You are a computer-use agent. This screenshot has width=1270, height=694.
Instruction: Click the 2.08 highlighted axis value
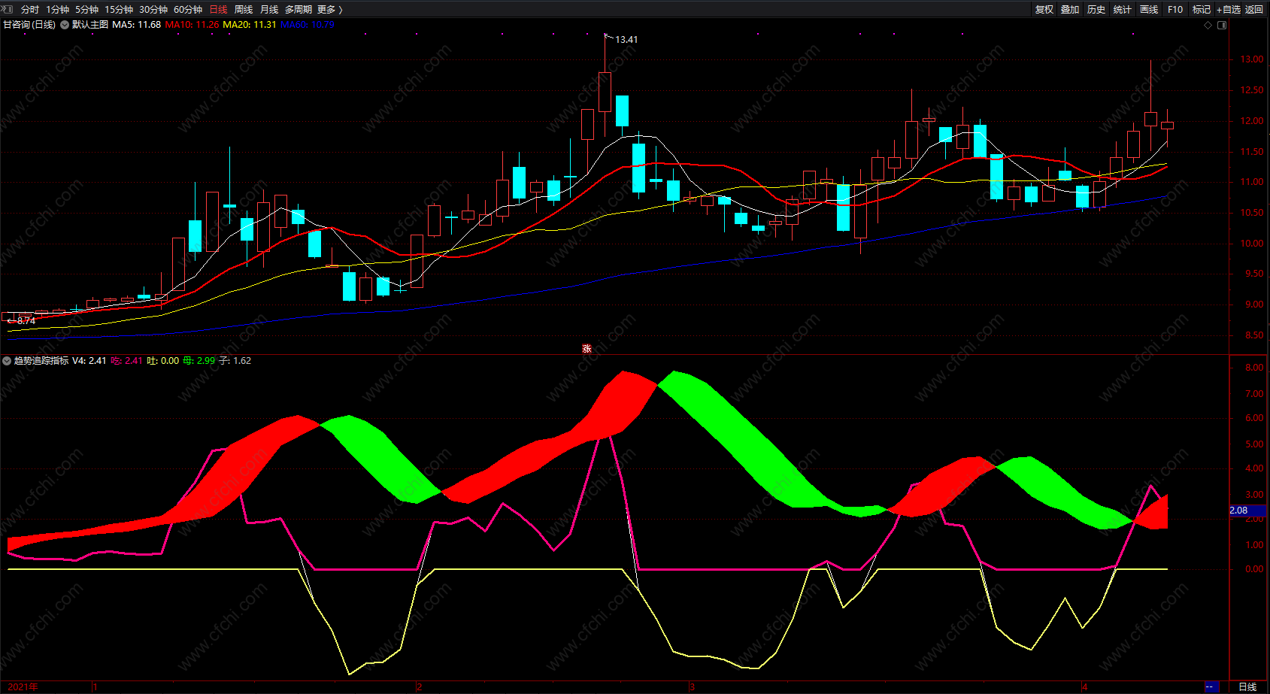[x=1247, y=511]
